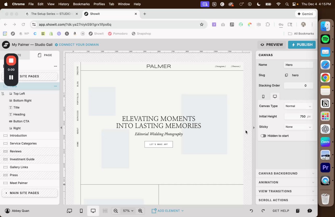335x217 pixels.
Task: Select mobile layout icon in bottom bar
Action: (x=81, y=211)
